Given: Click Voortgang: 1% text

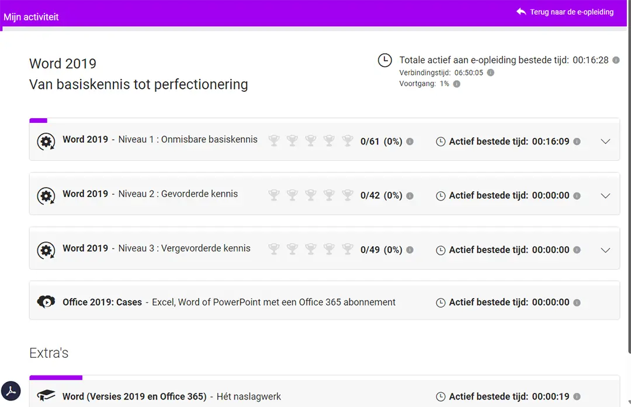Looking at the screenshot, I should (x=424, y=84).
